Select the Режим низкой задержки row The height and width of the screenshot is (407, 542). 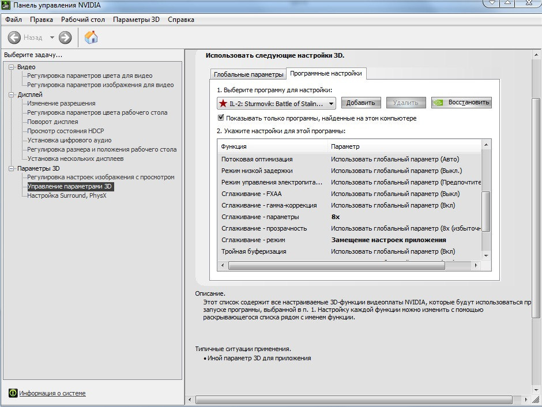(x=349, y=171)
